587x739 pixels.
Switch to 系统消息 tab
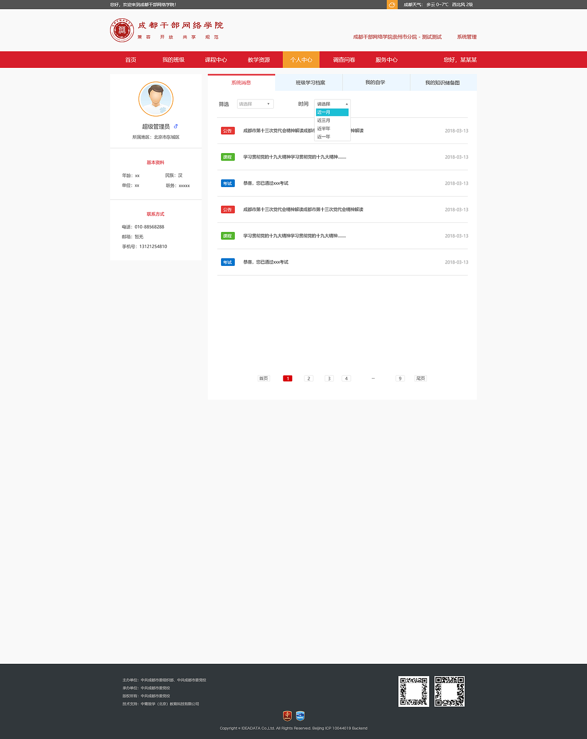click(241, 83)
